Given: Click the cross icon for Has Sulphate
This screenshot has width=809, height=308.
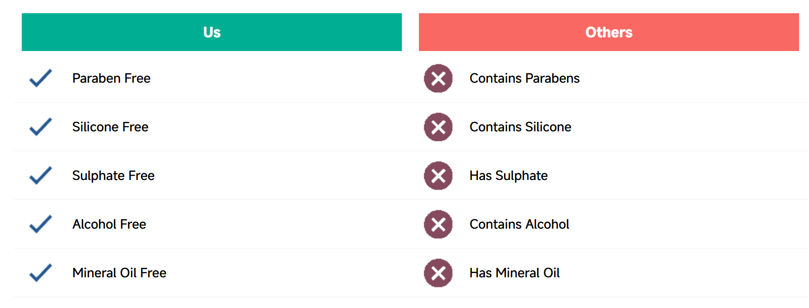Looking at the screenshot, I should tap(438, 176).
